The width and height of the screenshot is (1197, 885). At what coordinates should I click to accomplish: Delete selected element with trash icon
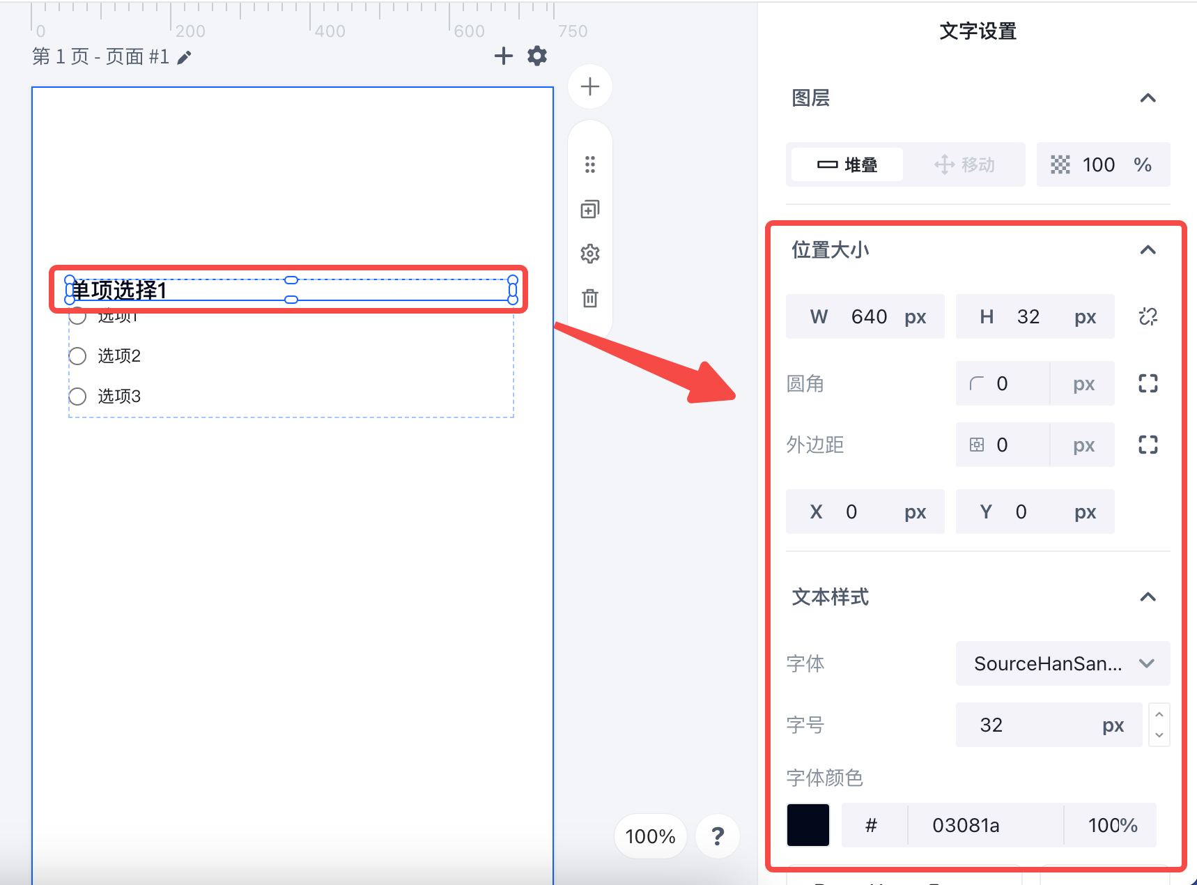(590, 298)
